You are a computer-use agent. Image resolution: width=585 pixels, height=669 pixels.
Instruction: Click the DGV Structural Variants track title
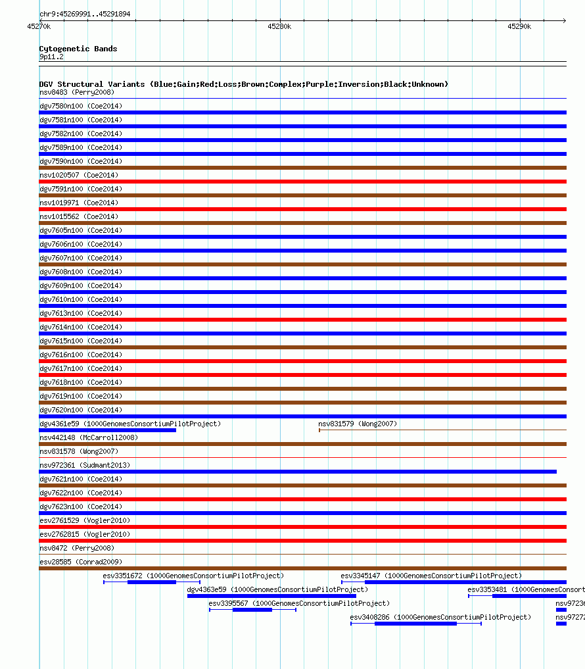pos(244,84)
